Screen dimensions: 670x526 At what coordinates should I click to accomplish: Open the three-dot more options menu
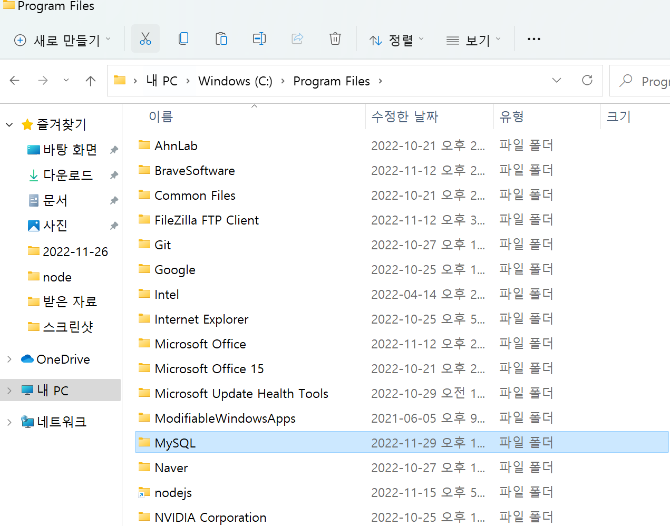pos(534,39)
